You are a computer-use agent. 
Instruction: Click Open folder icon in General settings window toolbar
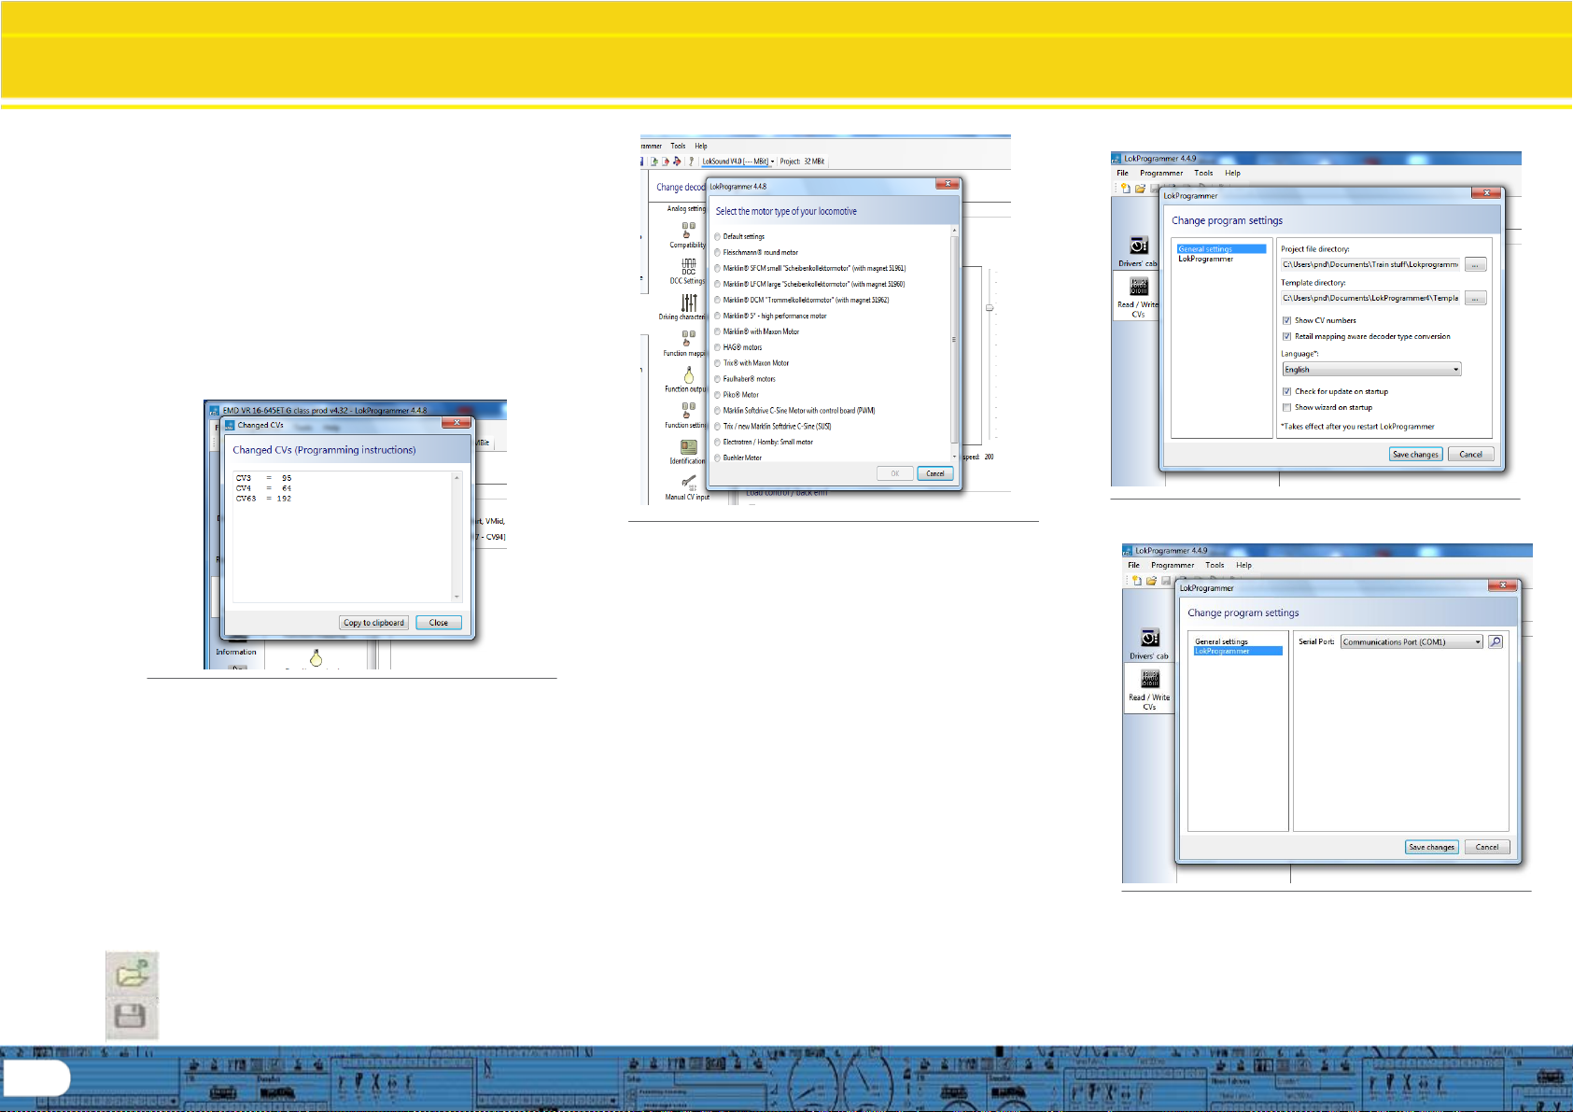tap(1140, 188)
